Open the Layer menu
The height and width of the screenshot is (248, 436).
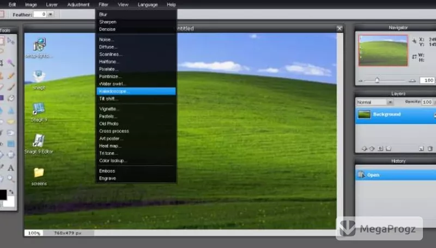click(x=52, y=4)
